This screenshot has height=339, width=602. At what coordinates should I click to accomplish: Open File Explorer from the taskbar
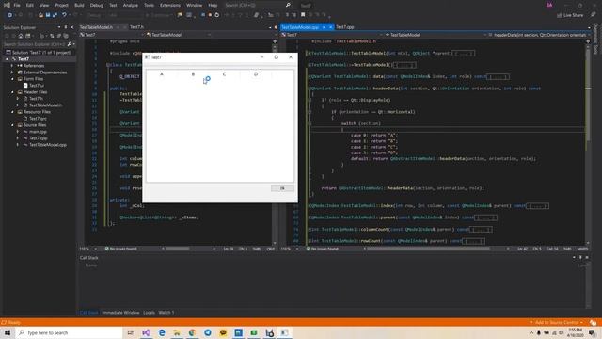click(x=177, y=332)
